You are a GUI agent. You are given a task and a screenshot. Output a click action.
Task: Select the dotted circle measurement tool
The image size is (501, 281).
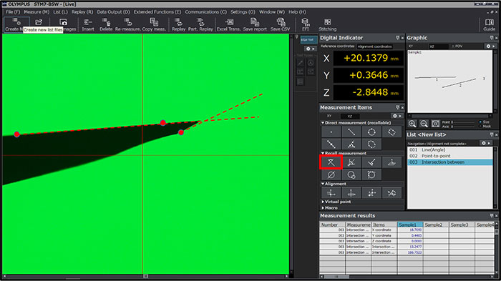(x=371, y=144)
